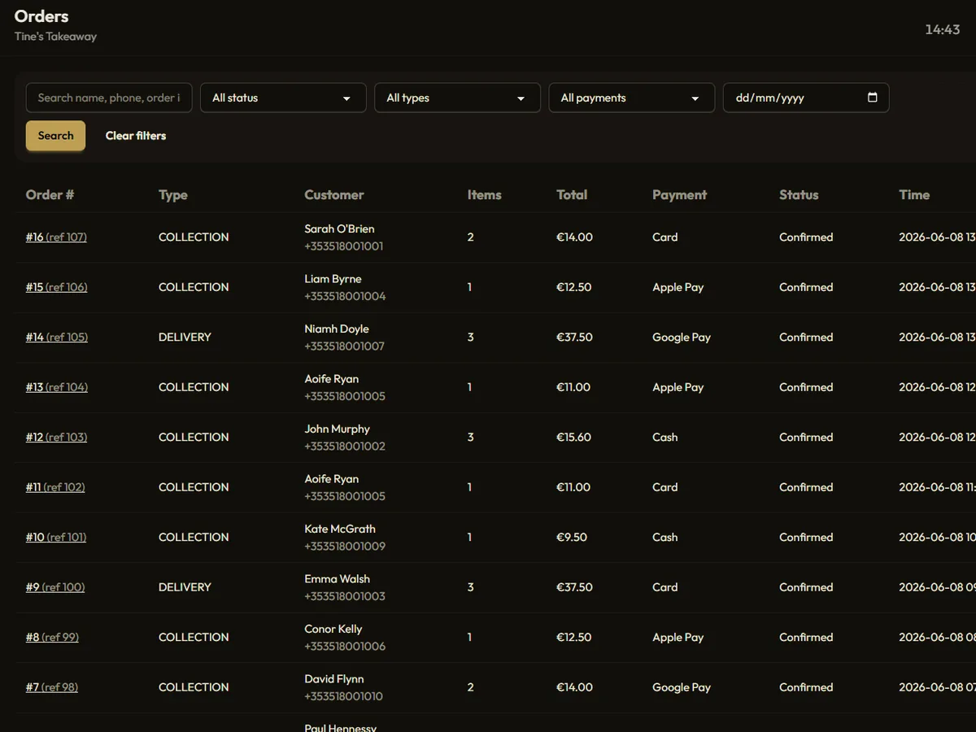Select customer name Sarah O'Brien
The image size is (976, 732).
tap(339, 229)
